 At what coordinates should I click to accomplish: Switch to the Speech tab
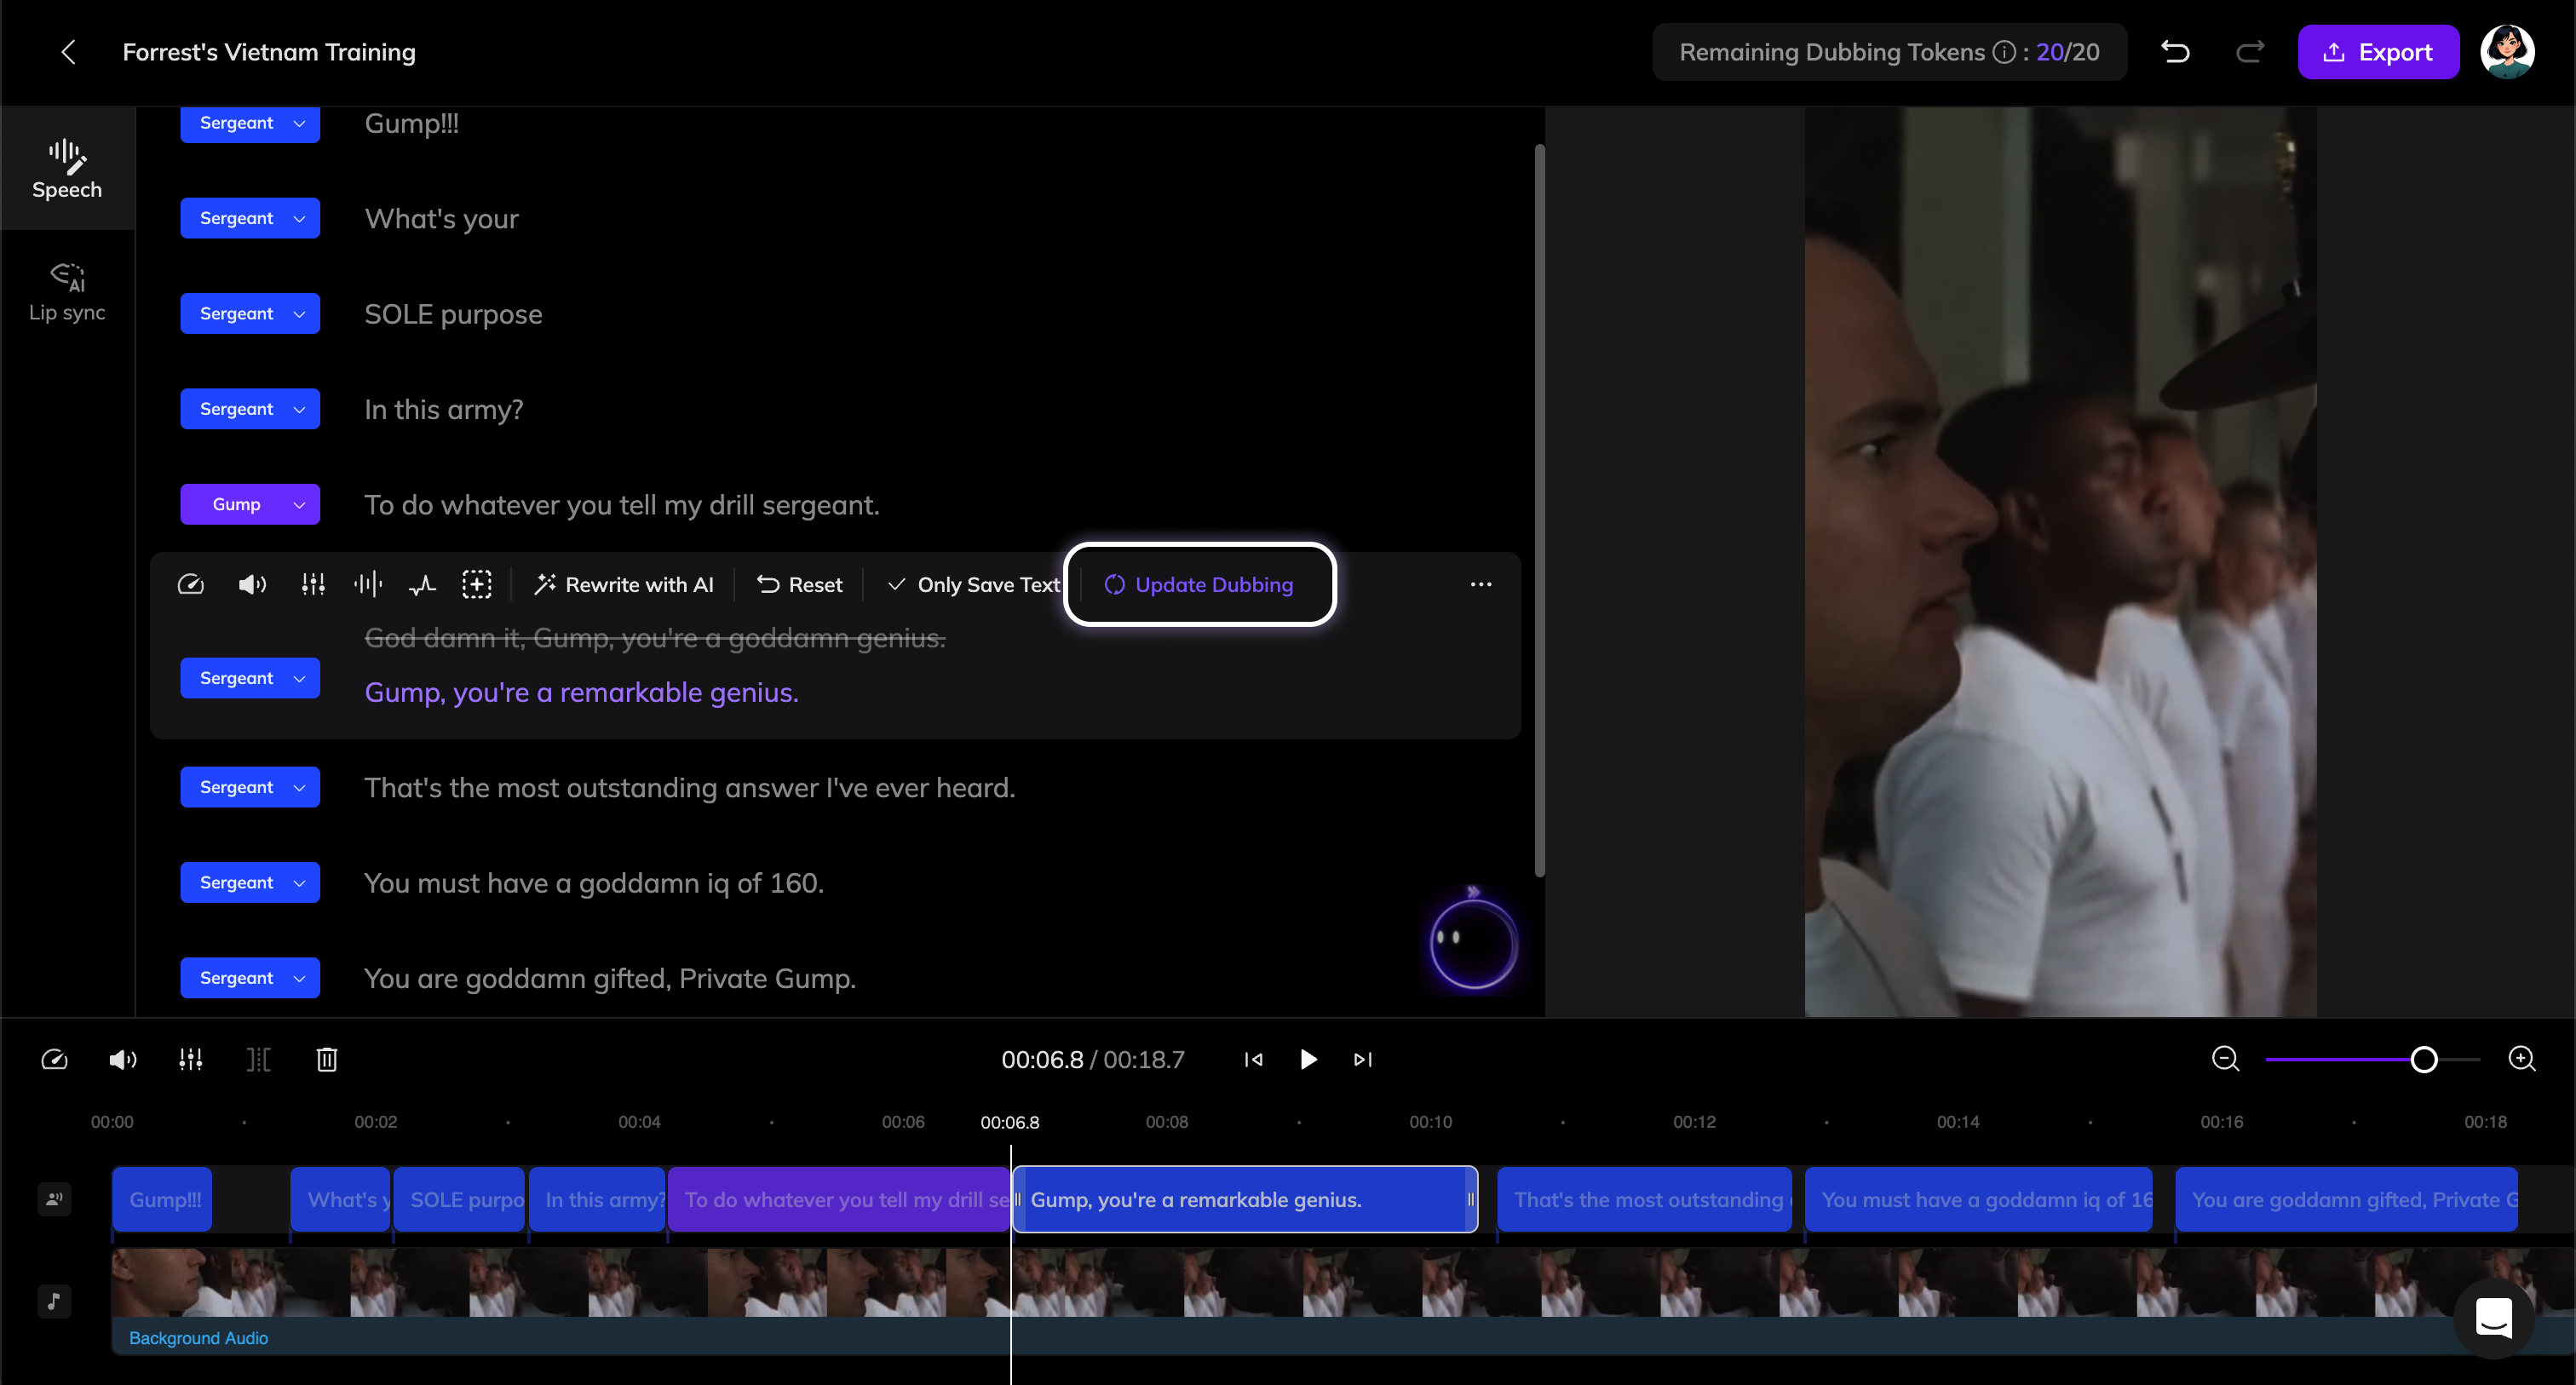pyautogui.click(x=67, y=169)
